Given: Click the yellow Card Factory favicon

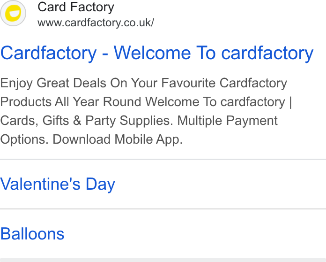Looking at the screenshot, I should point(13,13).
